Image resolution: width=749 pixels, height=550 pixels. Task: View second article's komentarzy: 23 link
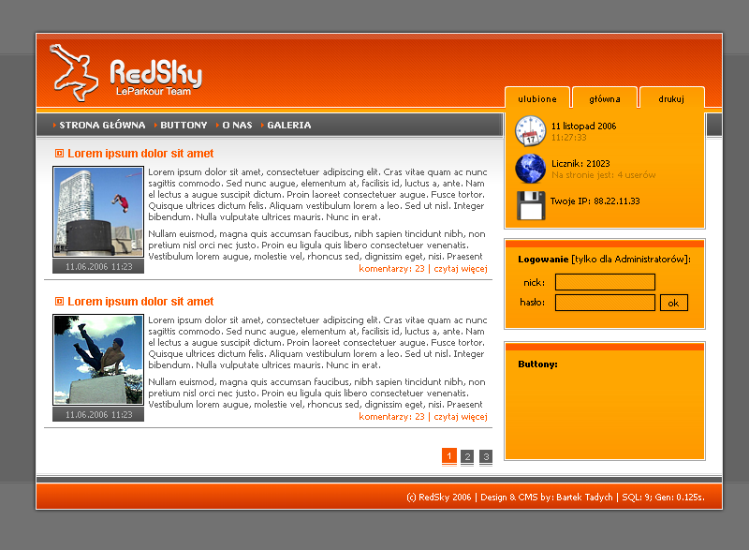[391, 417]
